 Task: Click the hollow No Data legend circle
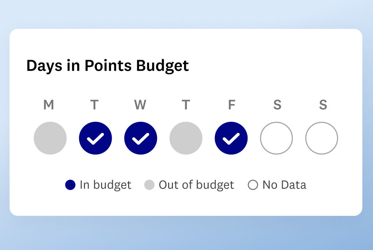click(x=253, y=185)
